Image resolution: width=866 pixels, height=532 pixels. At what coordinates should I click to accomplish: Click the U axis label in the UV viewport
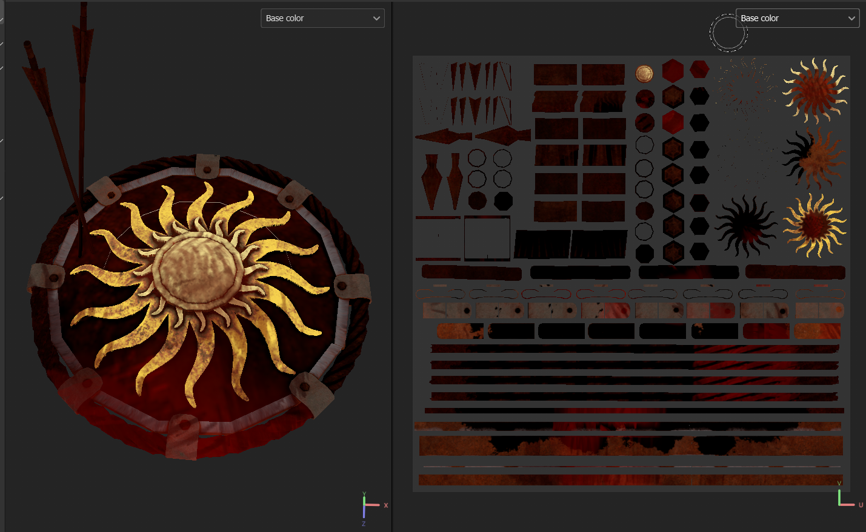[x=861, y=504]
